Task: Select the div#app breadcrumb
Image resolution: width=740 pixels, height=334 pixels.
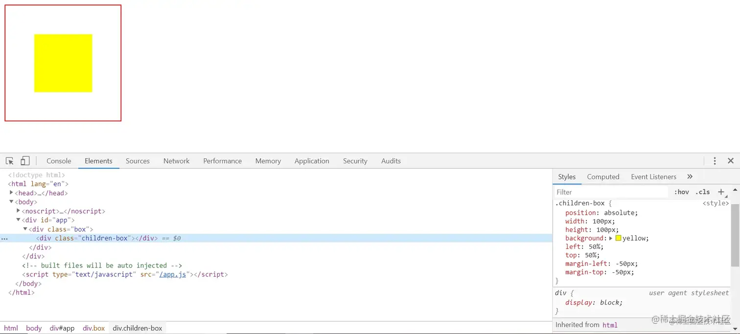Action: (62, 328)
